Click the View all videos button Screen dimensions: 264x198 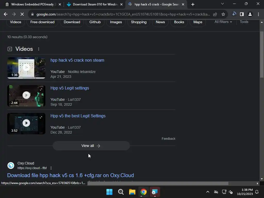point(91,146)
